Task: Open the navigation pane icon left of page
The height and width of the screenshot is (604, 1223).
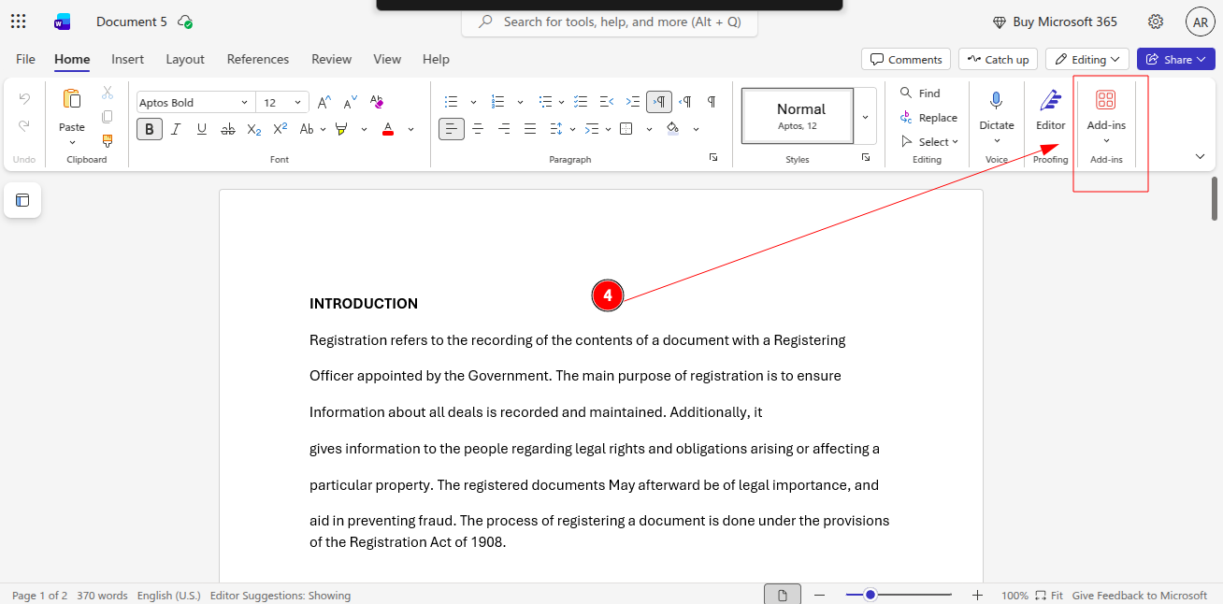Action: point(22,200)
